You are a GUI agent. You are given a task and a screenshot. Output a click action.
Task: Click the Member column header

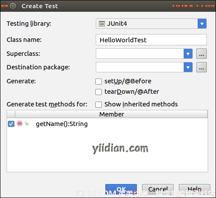111,114
